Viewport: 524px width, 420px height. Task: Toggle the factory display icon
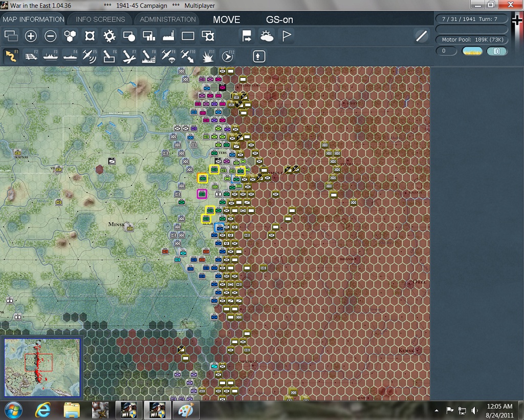click(168, 36)
